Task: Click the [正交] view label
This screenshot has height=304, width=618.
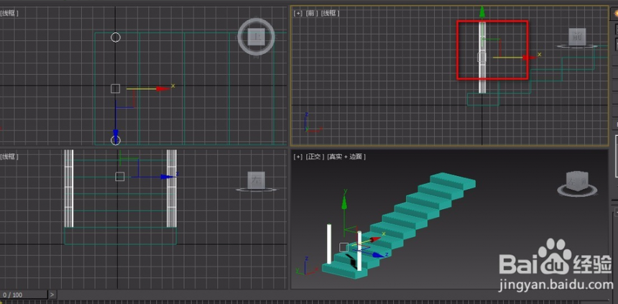Action: tap(315, 157)
